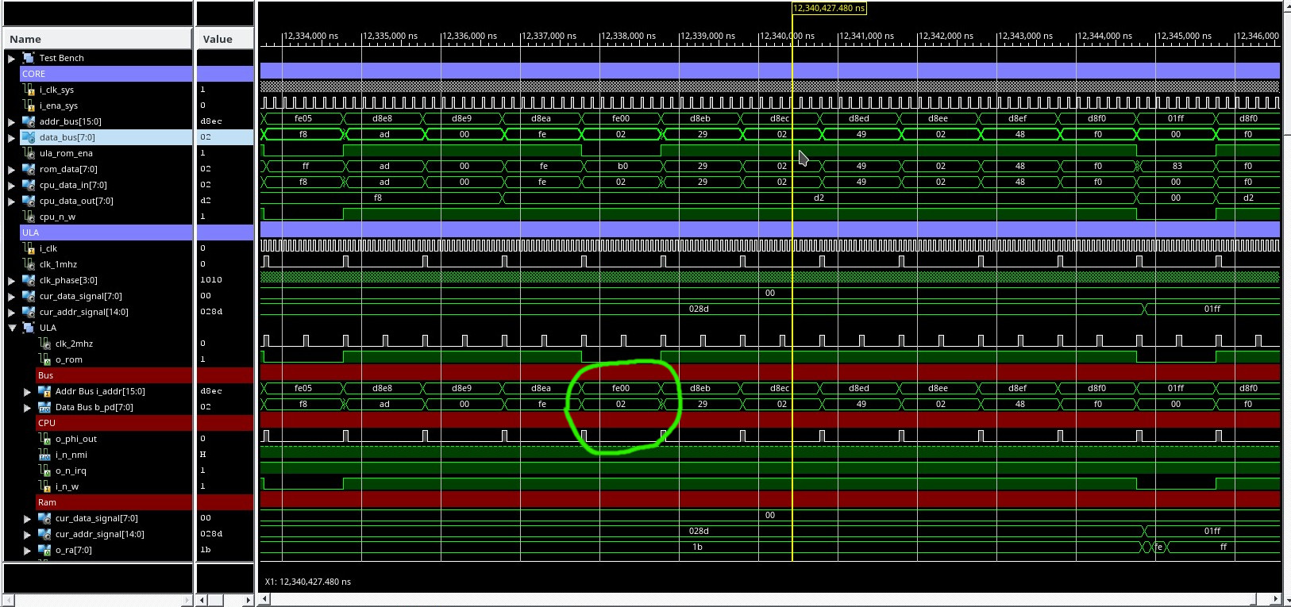
Task: Expand the data_bus[7:0] signal
Action: pos(11,137)
